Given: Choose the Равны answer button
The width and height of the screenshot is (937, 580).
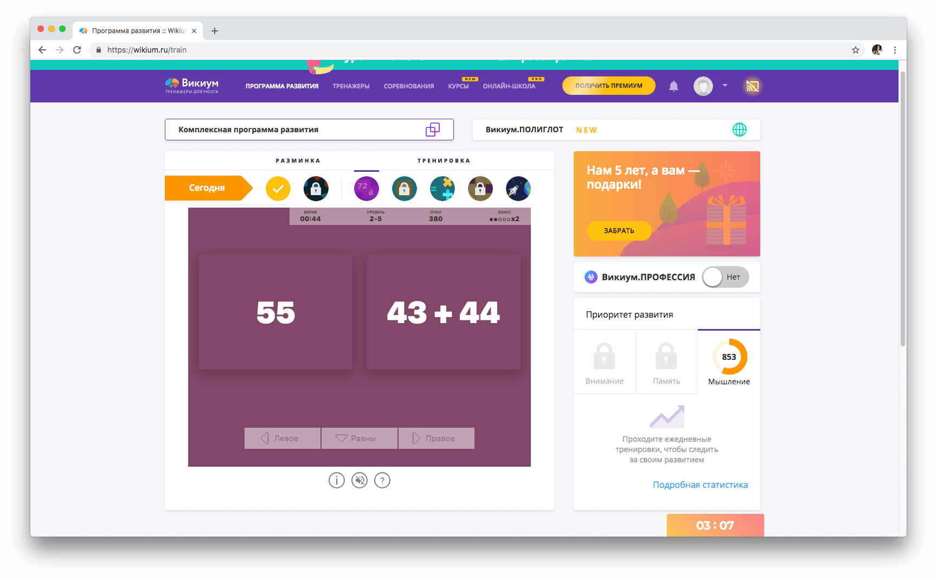Looking at the screenshot, I should tap(359, 438).
